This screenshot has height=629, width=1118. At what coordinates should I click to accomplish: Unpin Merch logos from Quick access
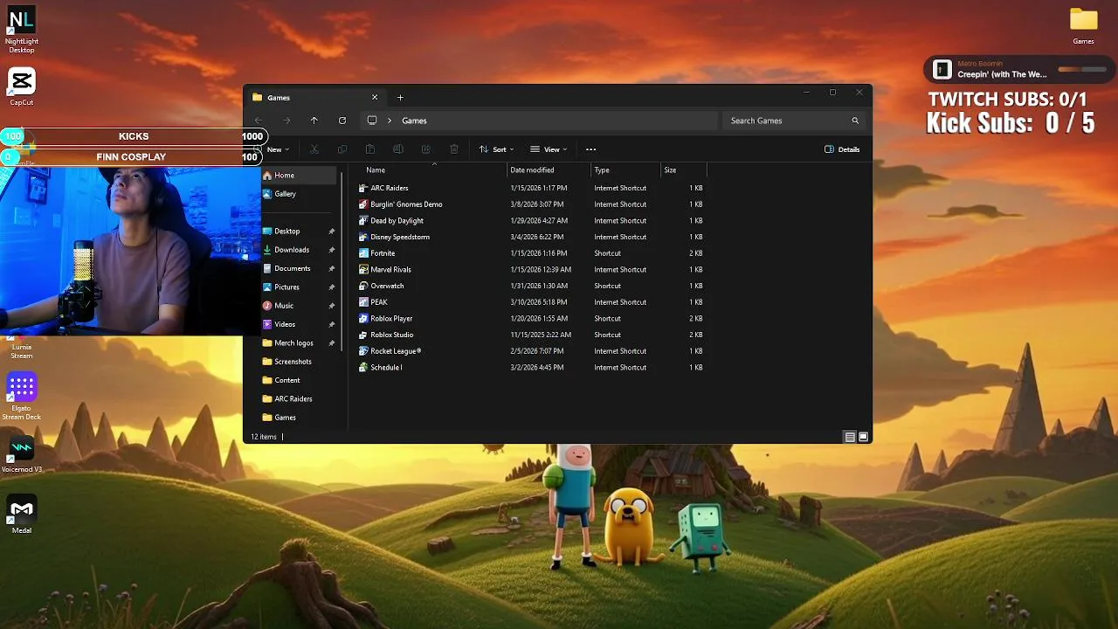(x=332, y=343)
